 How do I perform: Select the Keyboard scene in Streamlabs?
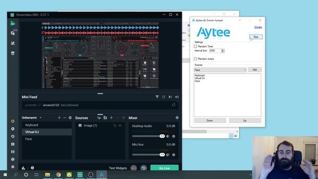[47, 125]
